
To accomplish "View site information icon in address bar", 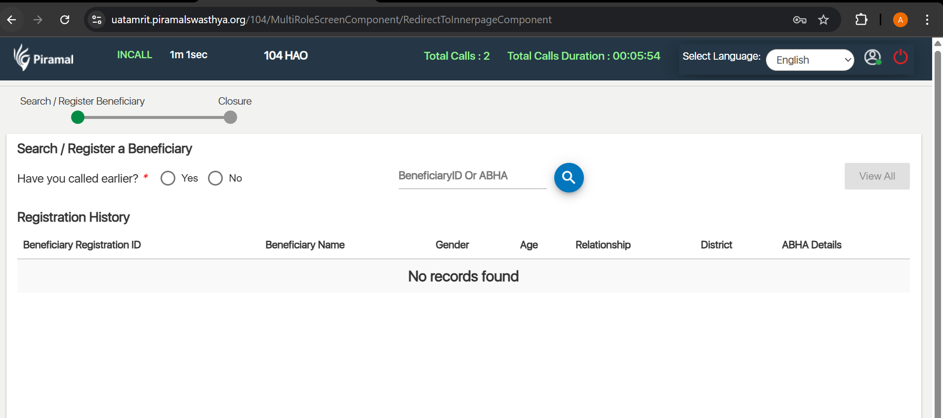I will coord(97,20).
